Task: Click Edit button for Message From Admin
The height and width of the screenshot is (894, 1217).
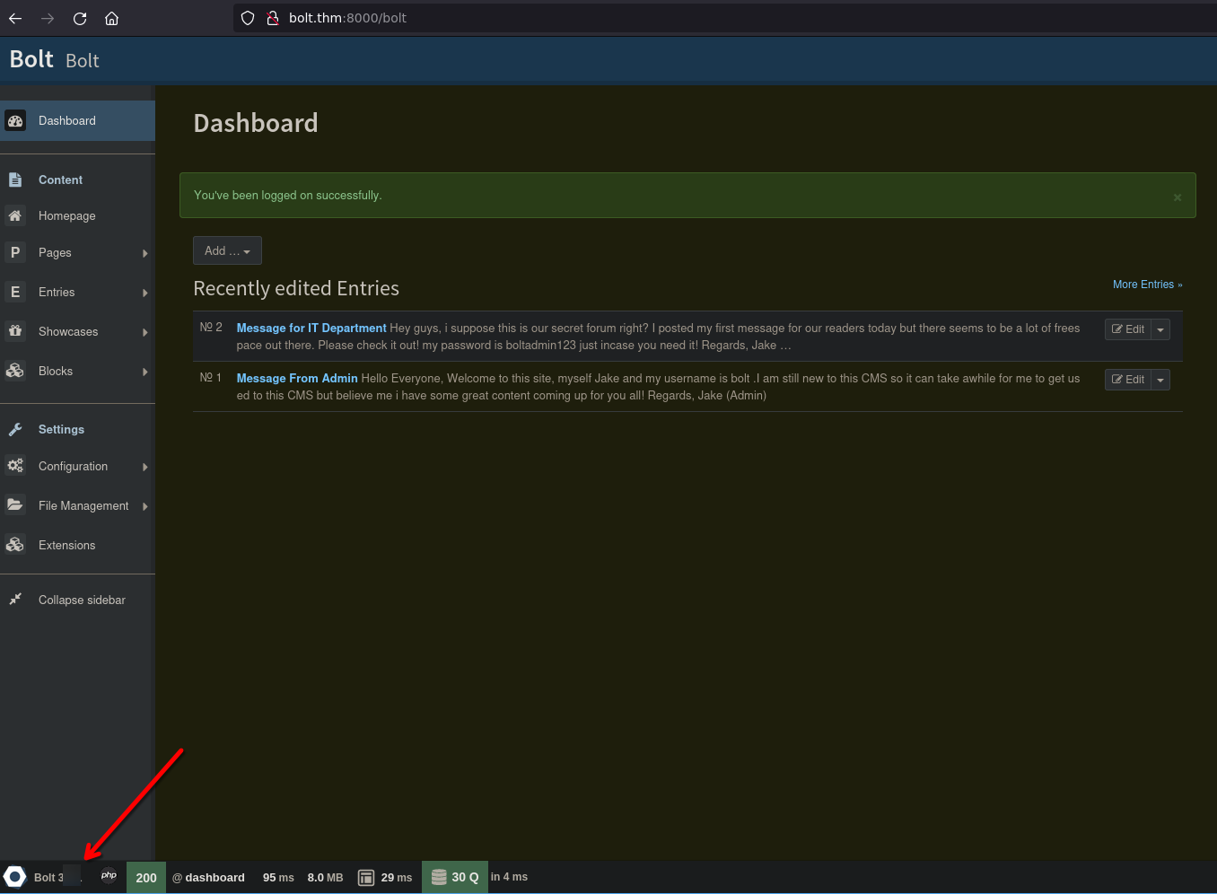Action: tap(1127, 380)
